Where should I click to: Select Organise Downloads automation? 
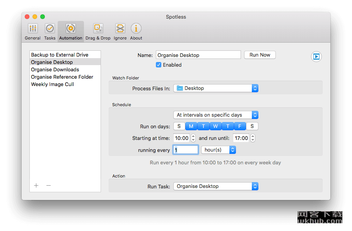[65, 69]
